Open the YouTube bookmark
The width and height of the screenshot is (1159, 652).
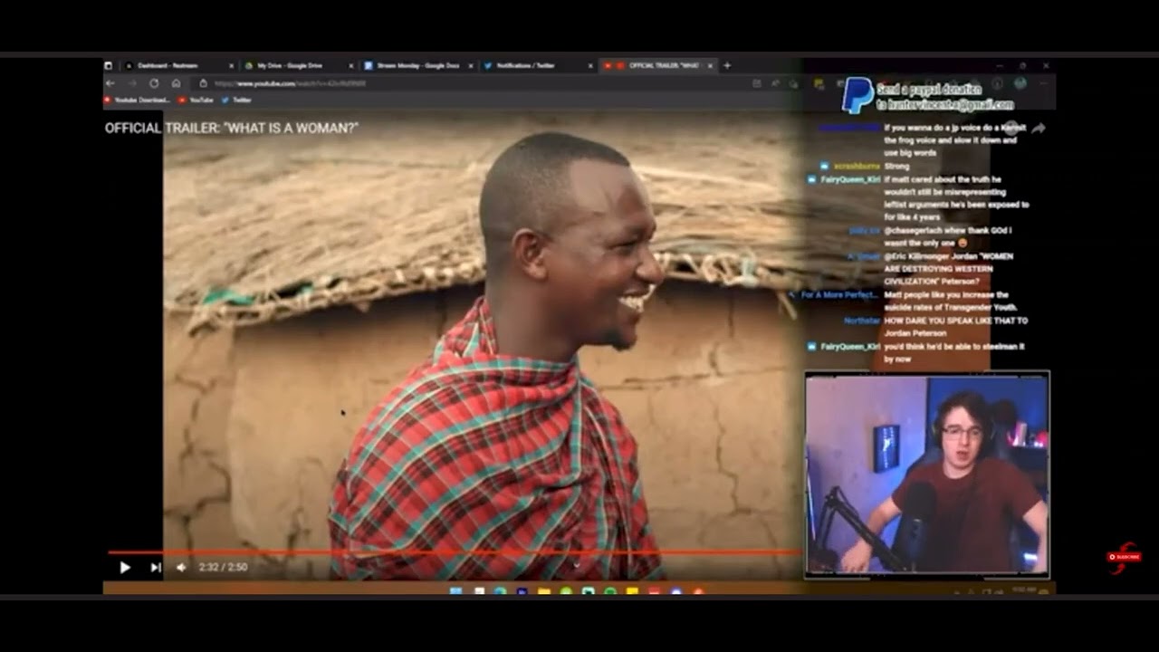pyautogui.click(x=196, y=100)
